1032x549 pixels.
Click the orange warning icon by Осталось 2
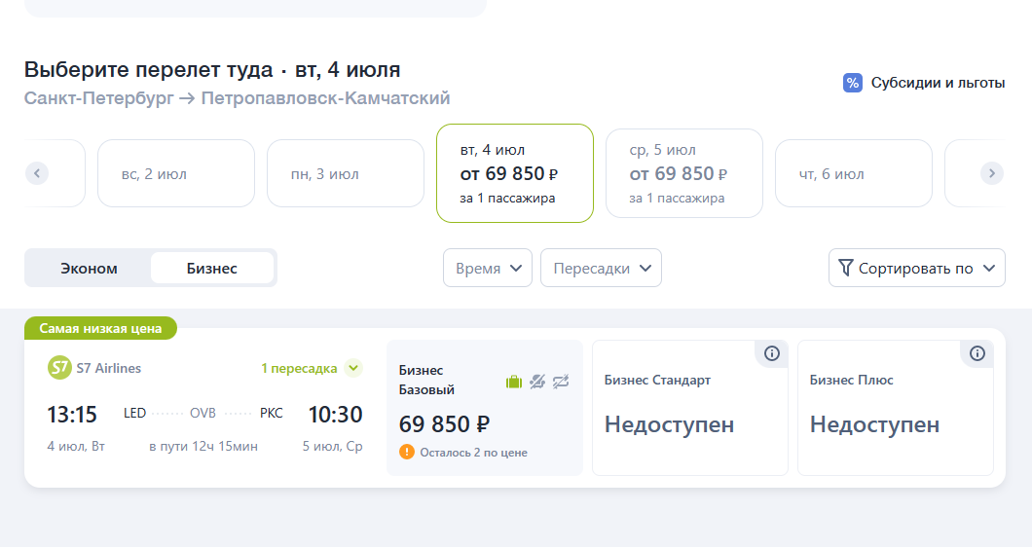coord(407,453)
